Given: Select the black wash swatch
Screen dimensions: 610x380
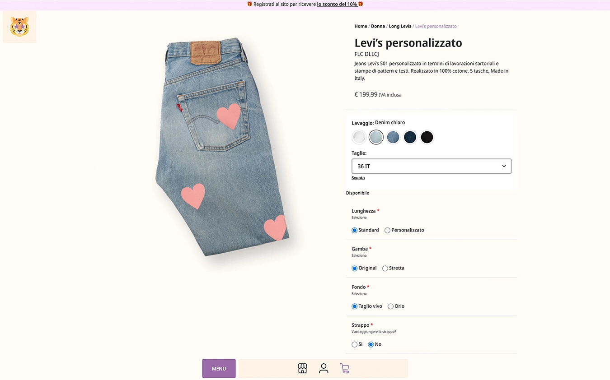Looking at the screenshot, I should click(x=427, y=137).
